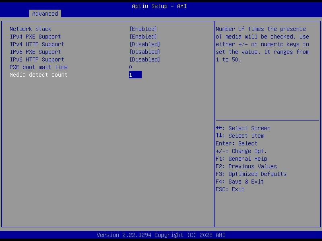Screen dimensions: 322x241
Task: Toggle IPv4 PXE Support Enabled value
Action: 143,37
